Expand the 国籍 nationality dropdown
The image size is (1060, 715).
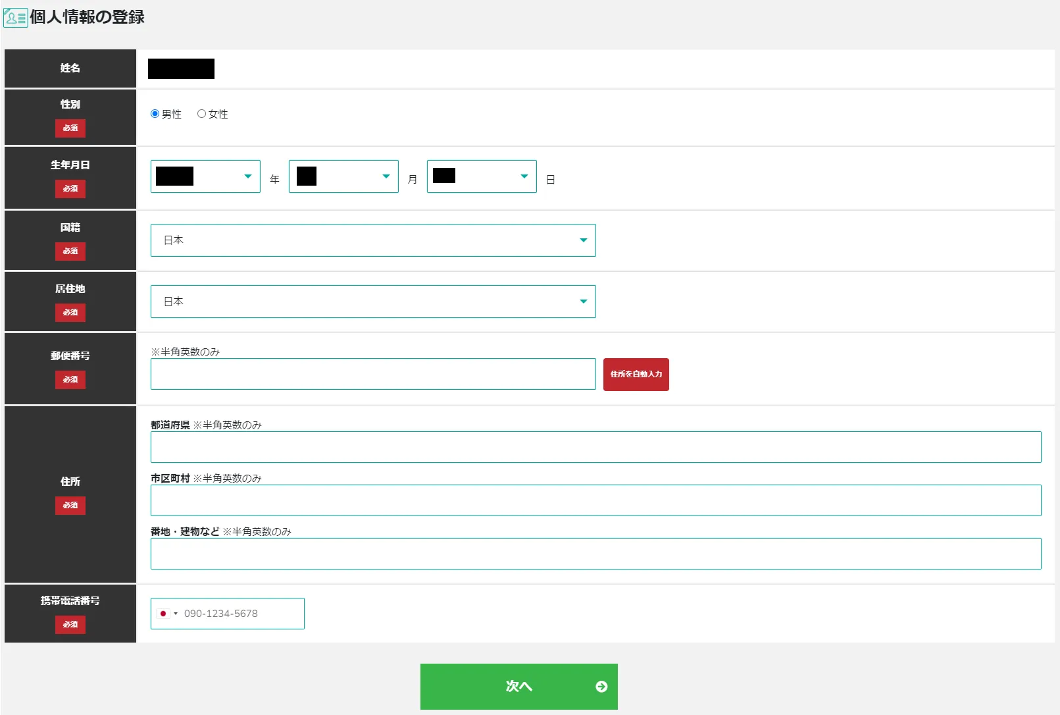373,240
